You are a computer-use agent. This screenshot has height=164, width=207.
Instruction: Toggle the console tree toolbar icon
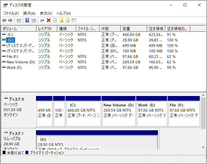click(19, 21)
